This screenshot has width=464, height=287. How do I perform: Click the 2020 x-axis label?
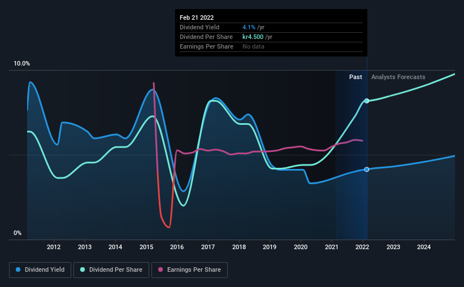(x=301, y=247)
